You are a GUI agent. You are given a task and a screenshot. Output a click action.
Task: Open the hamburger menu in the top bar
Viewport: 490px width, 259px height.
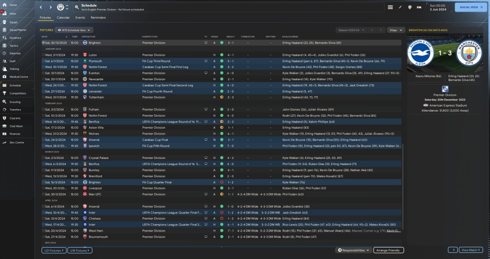pos(390,7)
